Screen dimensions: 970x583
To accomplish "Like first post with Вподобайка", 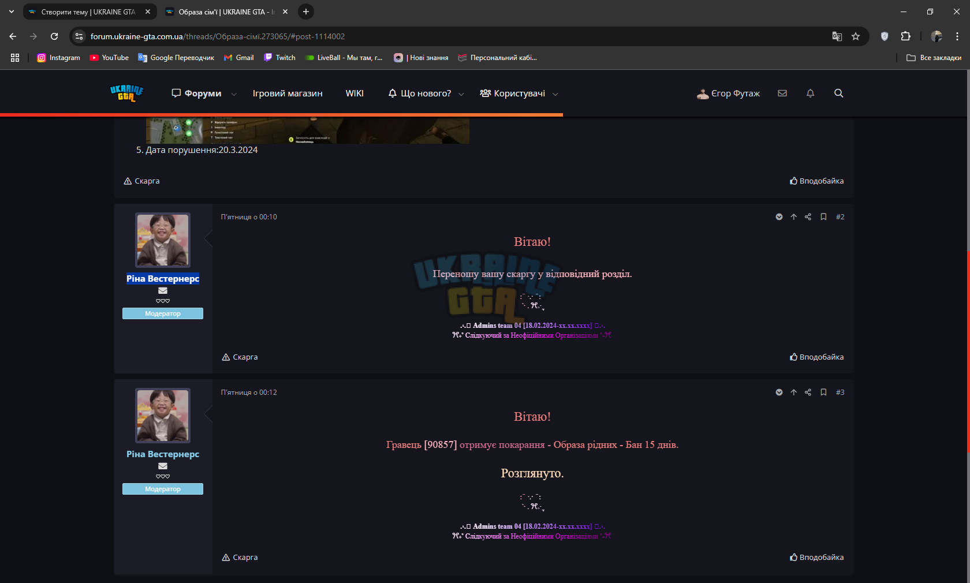I will [x=817, y=181].
